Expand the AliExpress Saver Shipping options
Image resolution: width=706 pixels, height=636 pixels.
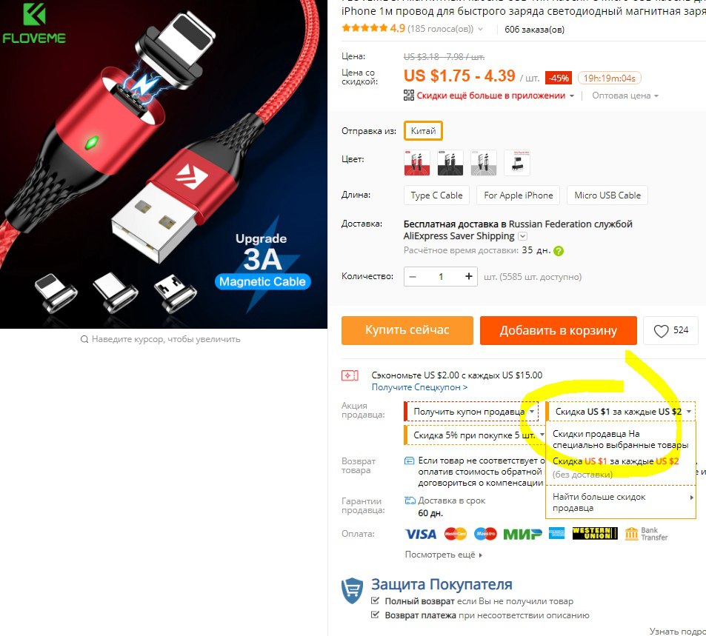pyautogui.click(x=523, y=236)
